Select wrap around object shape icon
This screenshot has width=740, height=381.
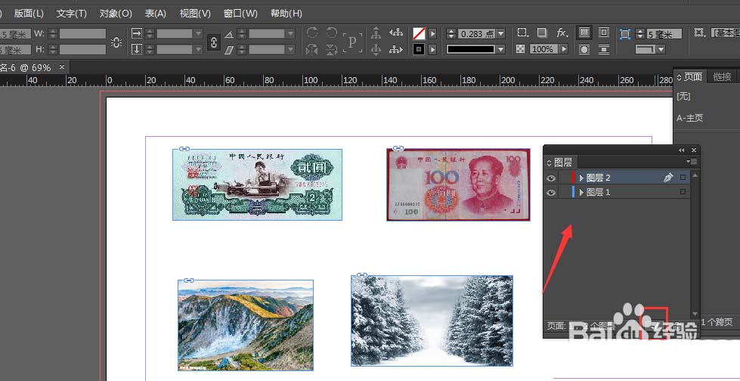[x=584, y=49]
